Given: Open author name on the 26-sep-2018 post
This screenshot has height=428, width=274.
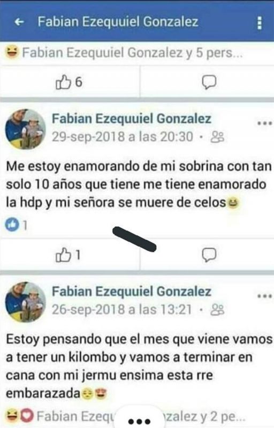Looking at the screenshot, I should 132,292.
